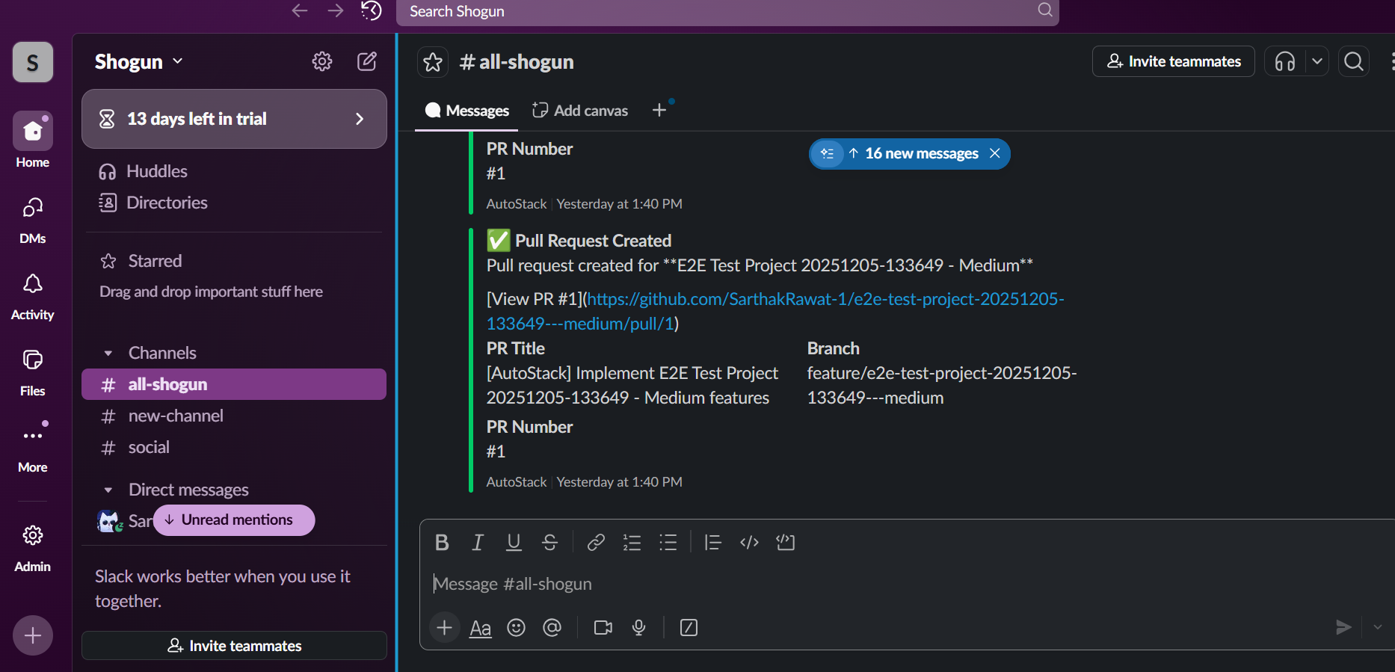Compose a new message
Viewport: 1395px width, 672px height.
[367, 61]
